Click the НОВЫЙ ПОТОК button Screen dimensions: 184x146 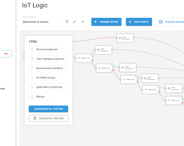106,22
